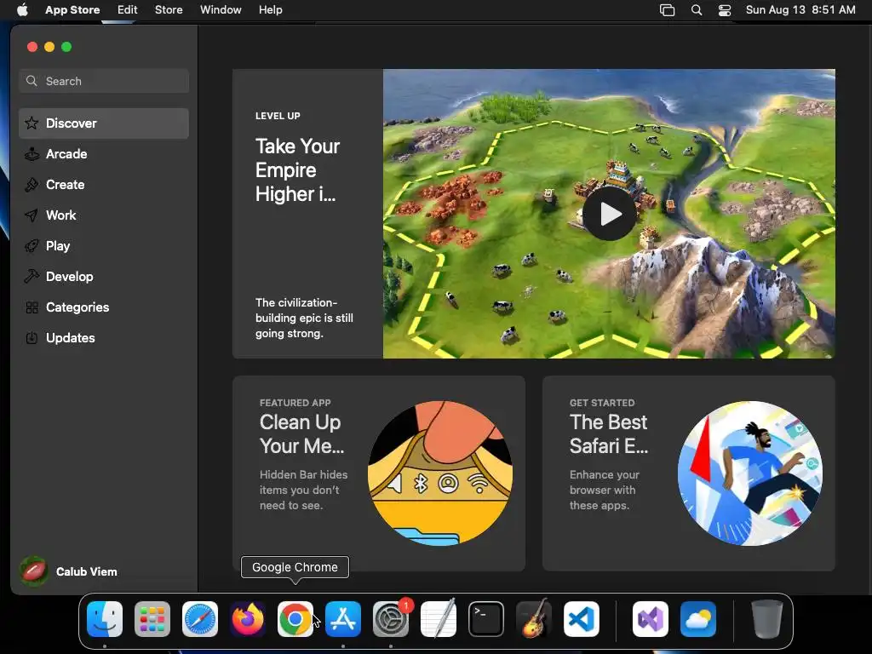Check Updates in the sidebar

point(103,337)
